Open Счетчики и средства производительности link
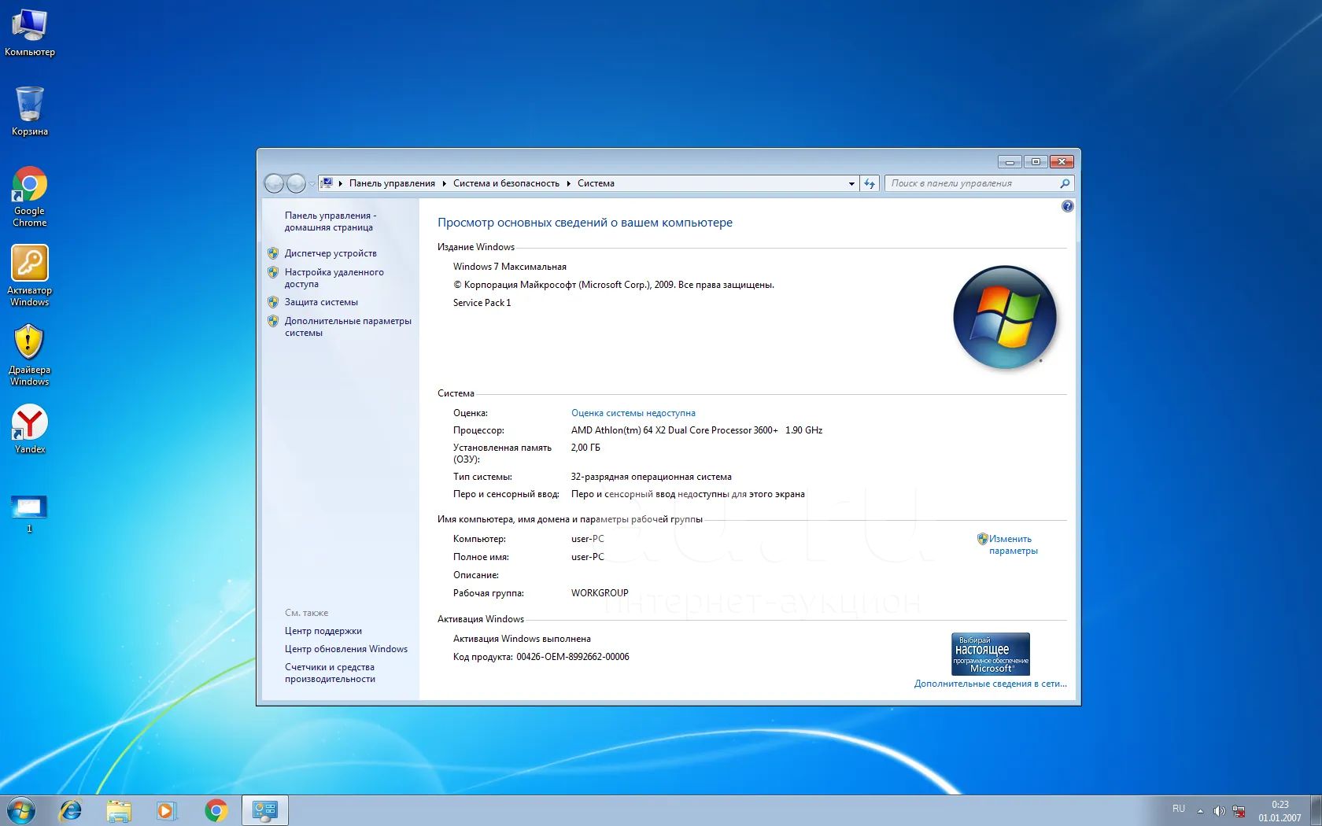 pos(330,673)
